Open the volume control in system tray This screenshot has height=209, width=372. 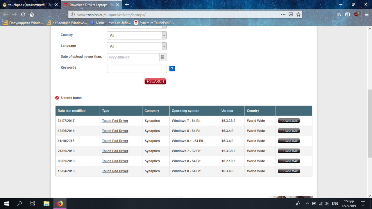click(327, 203)
